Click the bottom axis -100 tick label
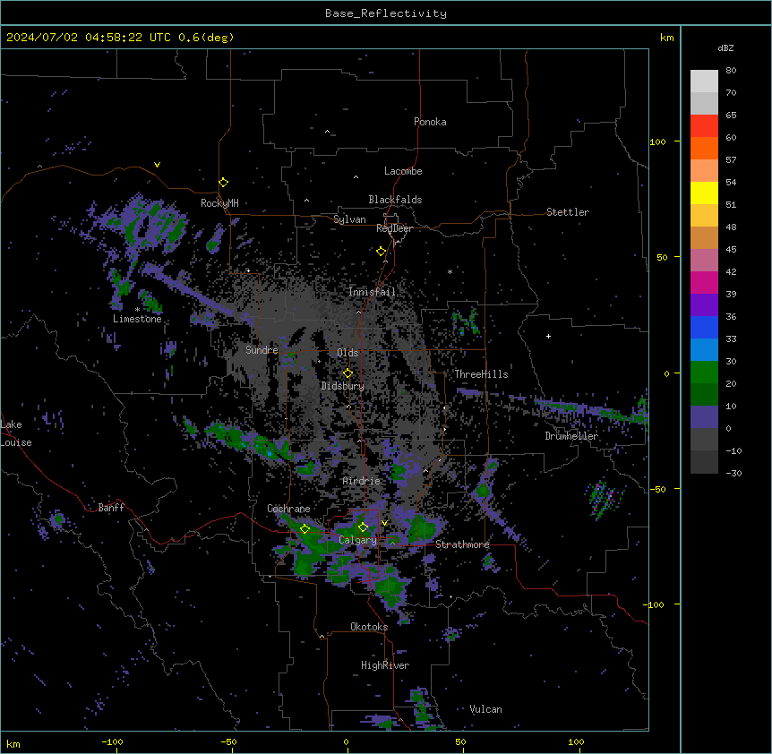The width and height of the screenshot is (772, 754). (112, 741)
